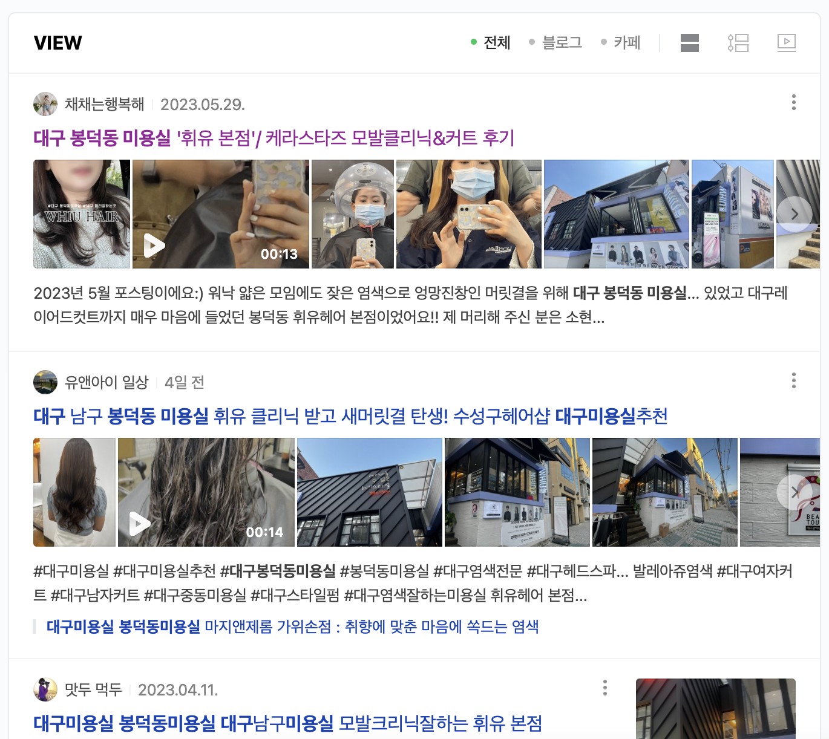The width and height of the screenshot is (829, 739).
Task: Open the more-options menu for the 유앤아이 일상 post
Action: (793, 380)
